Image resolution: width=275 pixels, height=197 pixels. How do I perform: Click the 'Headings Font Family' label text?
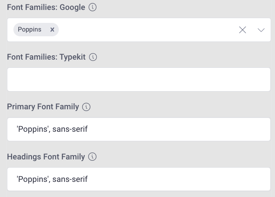[x=46, y=157]
